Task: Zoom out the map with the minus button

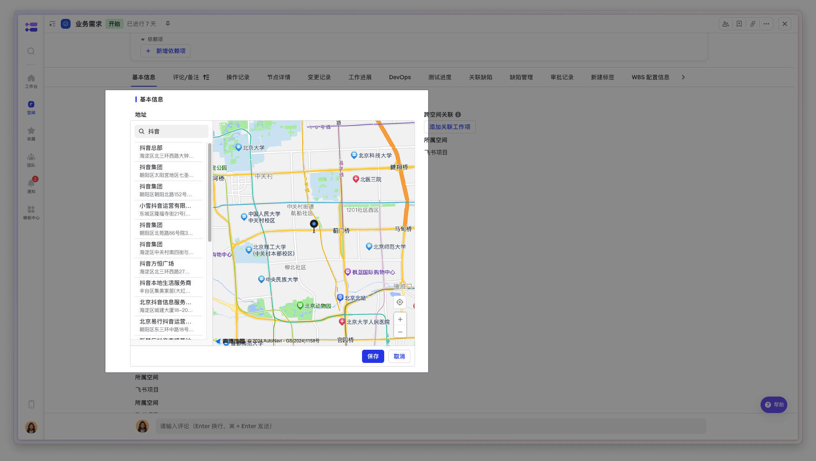Action: click(x=400, y=332)
